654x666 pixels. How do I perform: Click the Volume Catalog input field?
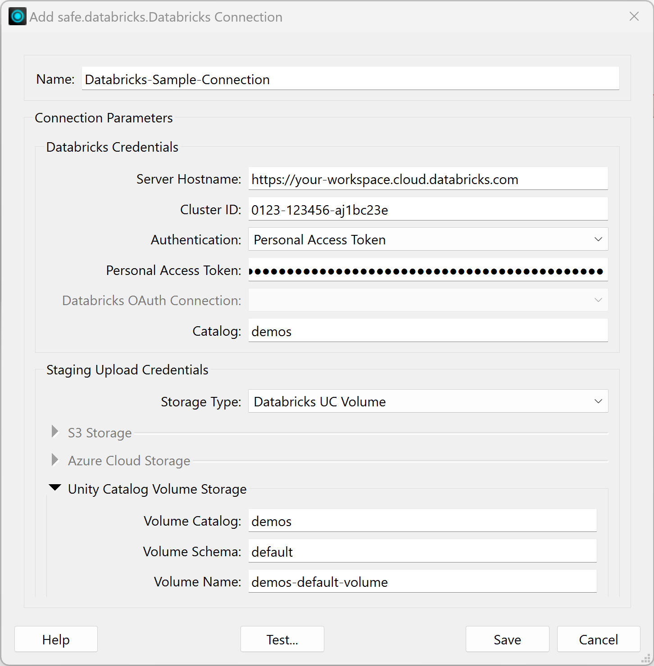pyautogui.click(x=422, y=521)
